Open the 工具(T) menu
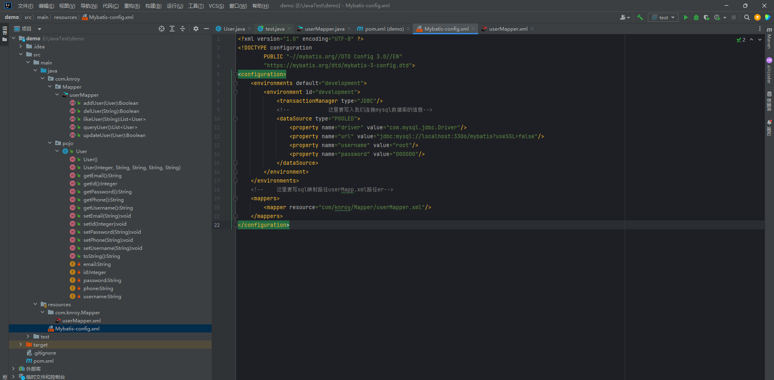The image size is (774, 380). click(196, 6)
